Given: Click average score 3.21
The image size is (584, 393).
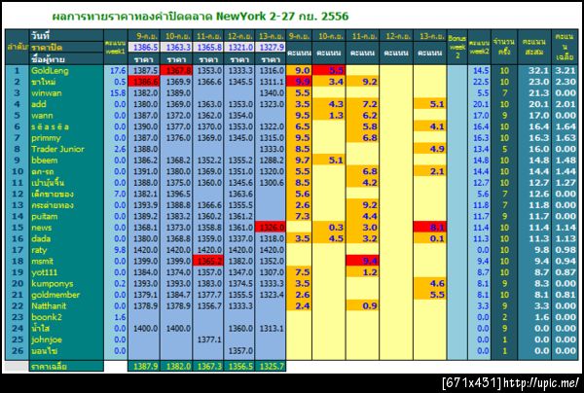Looking at the screenshot, I should [565, 71].
